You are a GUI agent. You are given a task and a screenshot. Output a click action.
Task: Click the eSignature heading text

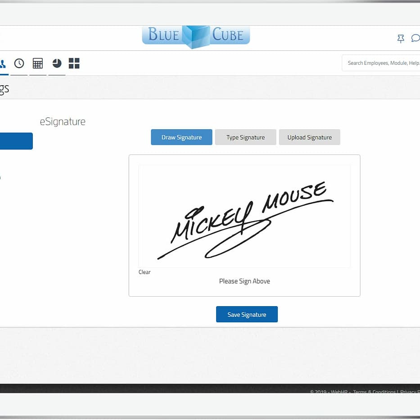tap(63, 122)
